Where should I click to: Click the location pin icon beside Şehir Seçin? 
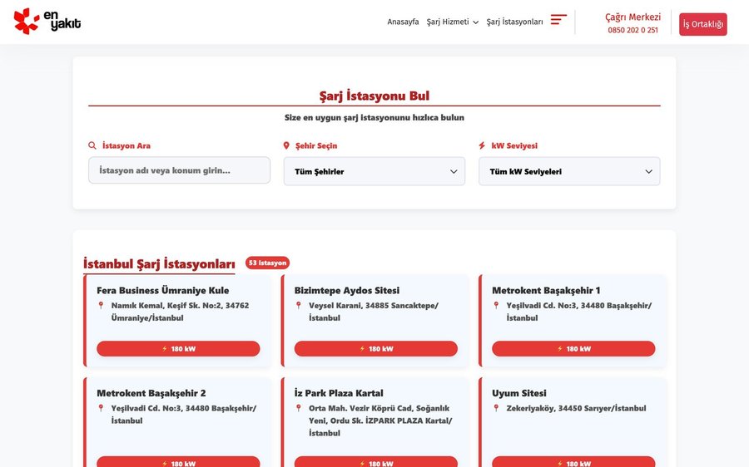(x=286, y=145)
